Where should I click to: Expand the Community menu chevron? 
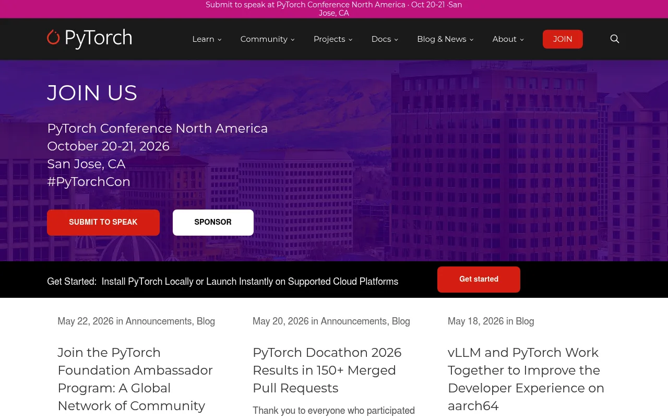pyautogui.click(x=293, y=40)
